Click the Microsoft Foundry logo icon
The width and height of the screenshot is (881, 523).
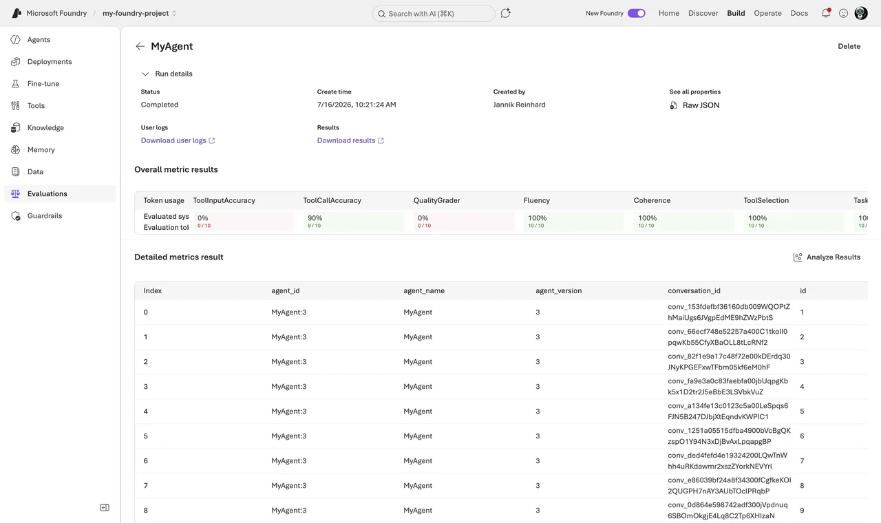[x=17, y=13]
